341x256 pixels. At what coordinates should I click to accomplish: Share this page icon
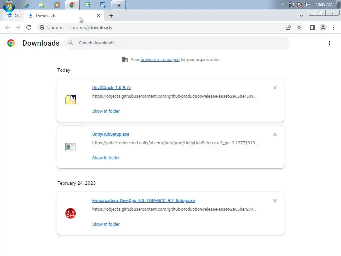[288, 27]
